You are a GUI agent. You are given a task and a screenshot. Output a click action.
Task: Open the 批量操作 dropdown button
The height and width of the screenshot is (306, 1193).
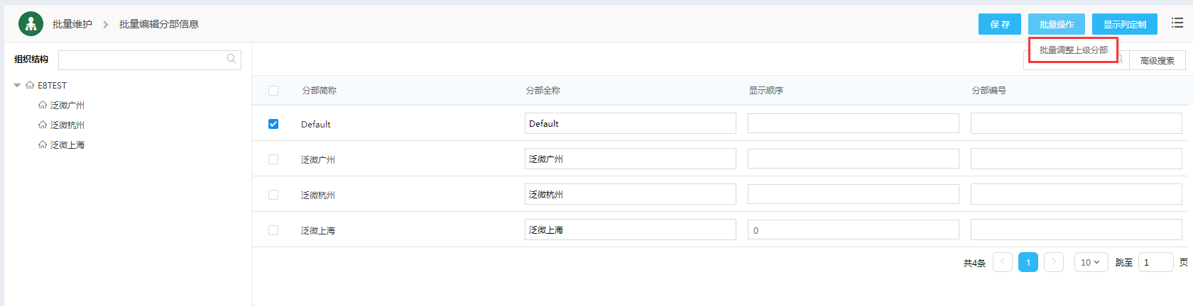click(1056, 24)
